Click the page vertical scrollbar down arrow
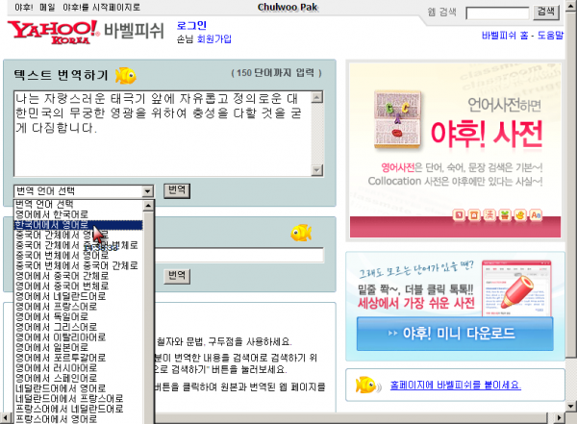The width and height of the screenshot is (577, 424). pyautogui.click(x=571, y=407)
